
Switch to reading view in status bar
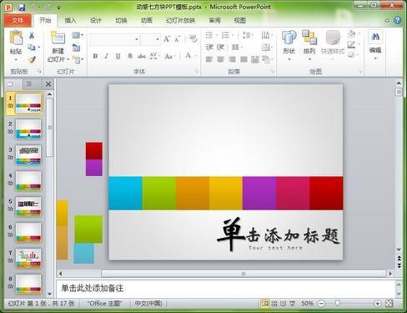(283, 304)
